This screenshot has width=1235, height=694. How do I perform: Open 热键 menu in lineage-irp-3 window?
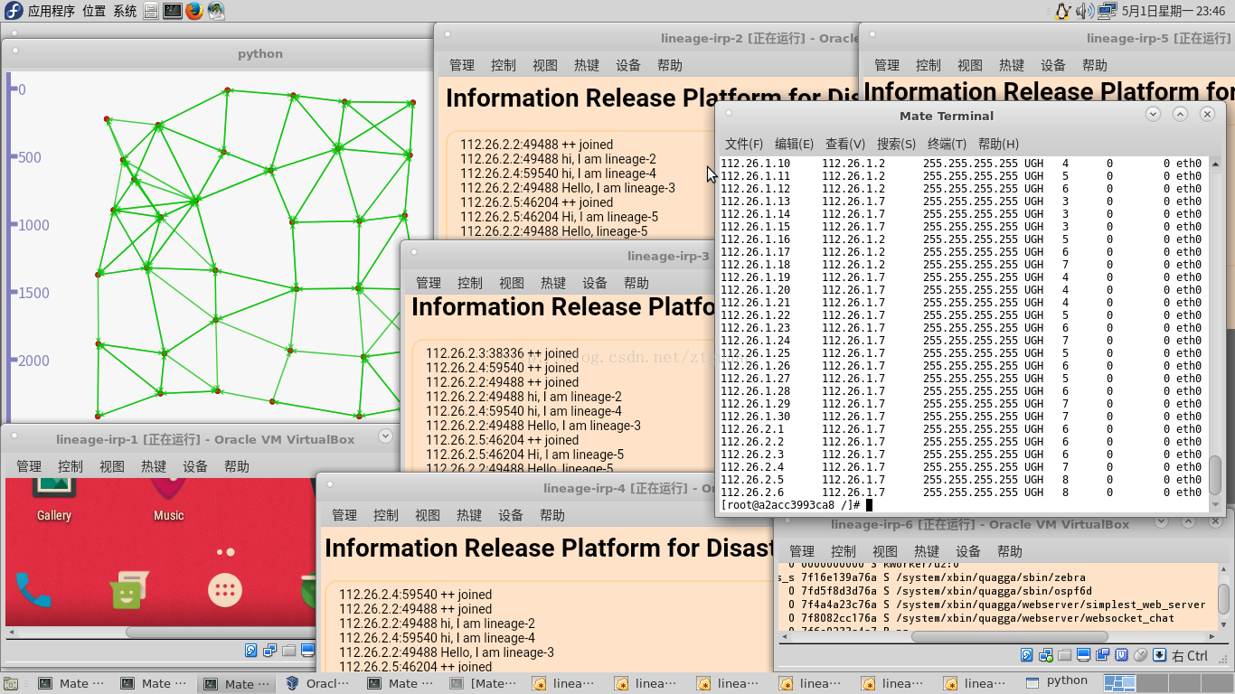[x=553, y=283]
